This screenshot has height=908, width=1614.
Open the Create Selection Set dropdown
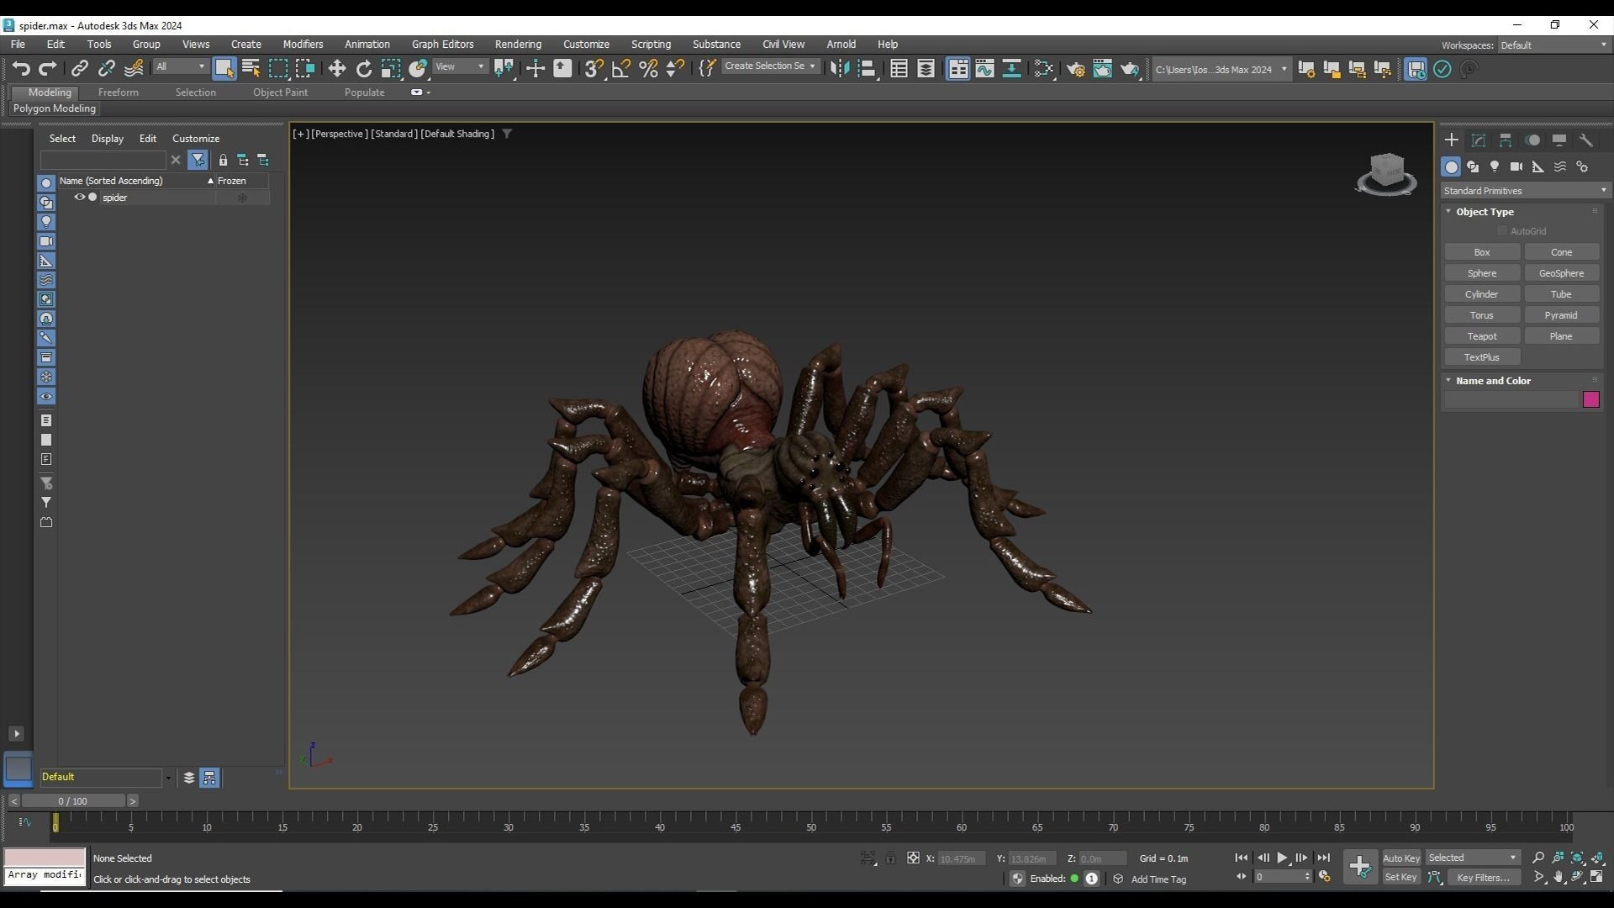coord(770,66)
